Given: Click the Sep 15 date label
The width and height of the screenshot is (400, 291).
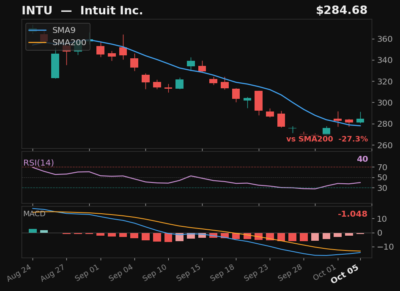Looking at the screenshot, I should click(x=189, y=273).
